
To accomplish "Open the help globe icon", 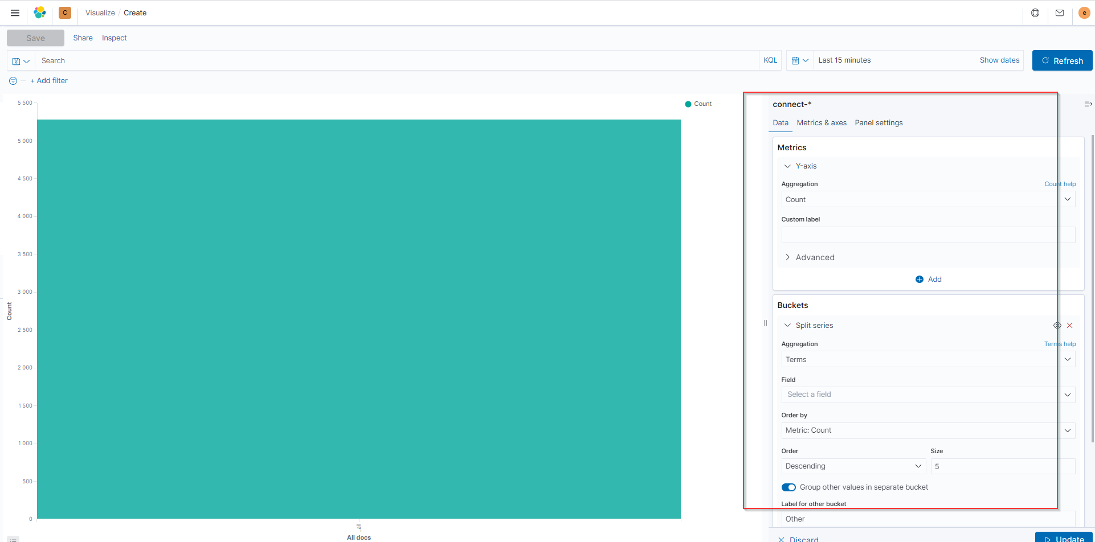I will pos(1035,13).
